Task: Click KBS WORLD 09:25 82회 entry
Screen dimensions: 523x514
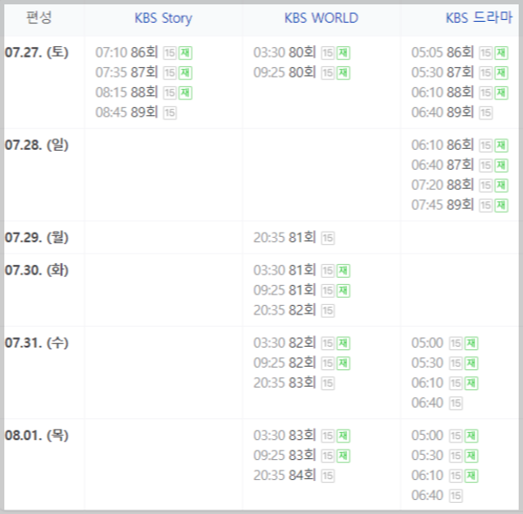Action: pyautogui.click(x=284, y=363)
